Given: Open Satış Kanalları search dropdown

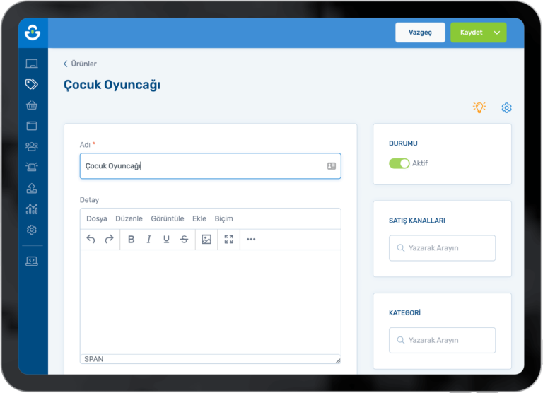Looking at the screenshot, I should (442, 248).
